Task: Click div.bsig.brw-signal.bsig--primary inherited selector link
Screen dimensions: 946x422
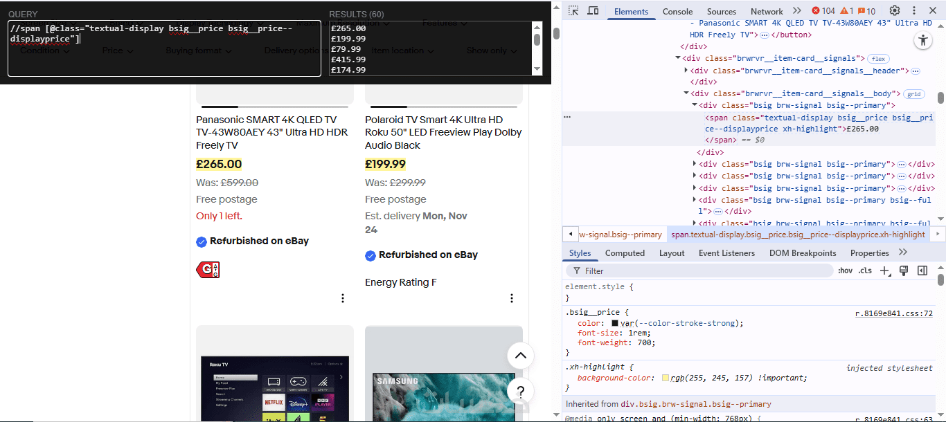Action: [x=695, y=404]
